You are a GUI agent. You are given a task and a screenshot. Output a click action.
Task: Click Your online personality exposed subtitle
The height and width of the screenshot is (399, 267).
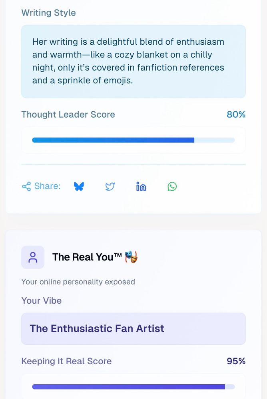pyautogui.click(x=78, y=282)
